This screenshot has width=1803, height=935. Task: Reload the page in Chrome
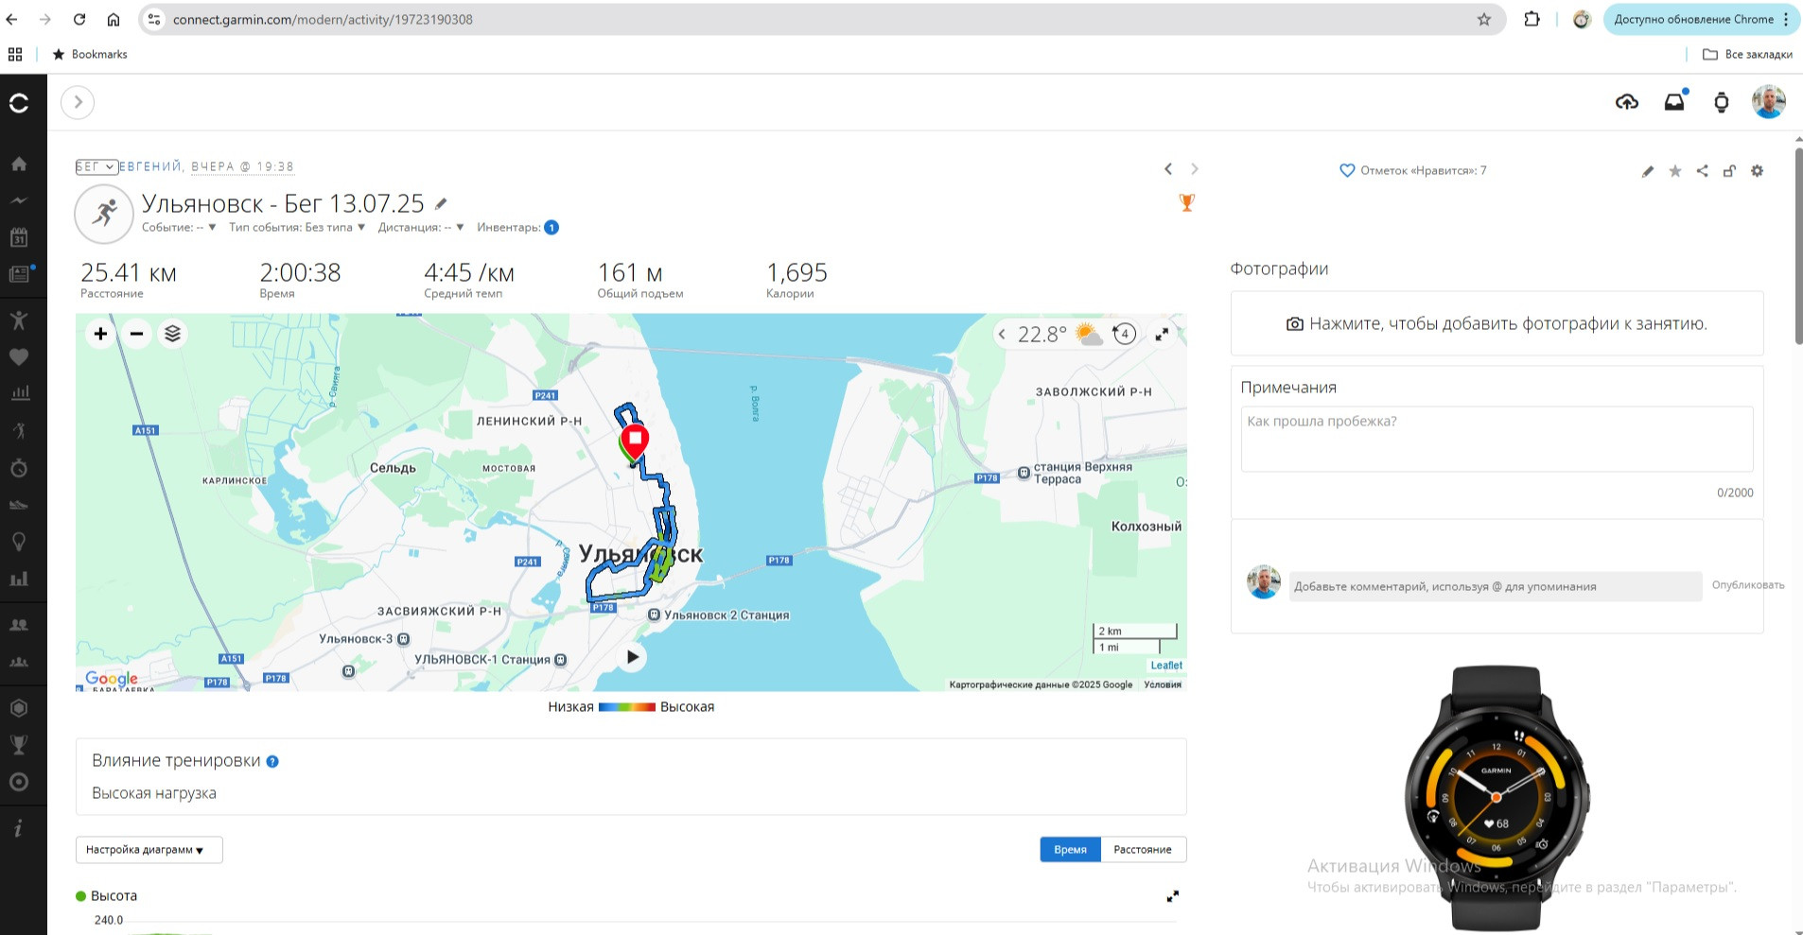click(79, 20)
